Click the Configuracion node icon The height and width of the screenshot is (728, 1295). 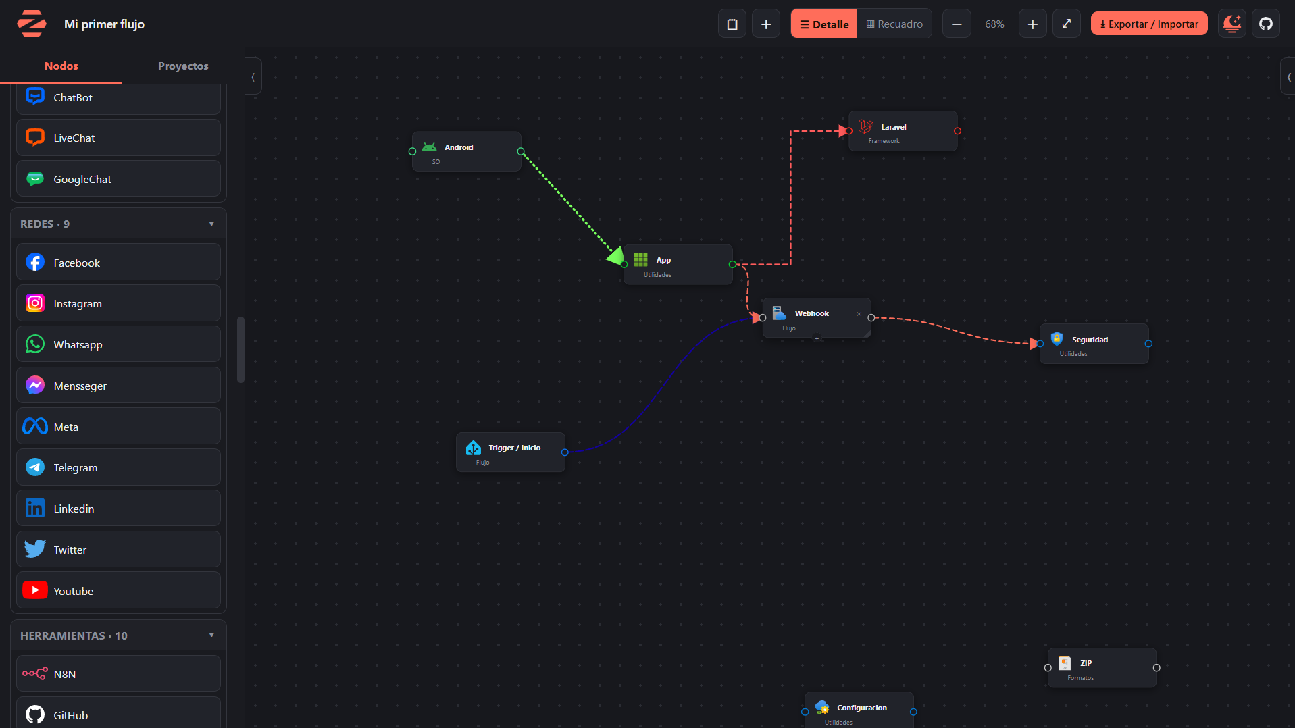click(822, 707)
